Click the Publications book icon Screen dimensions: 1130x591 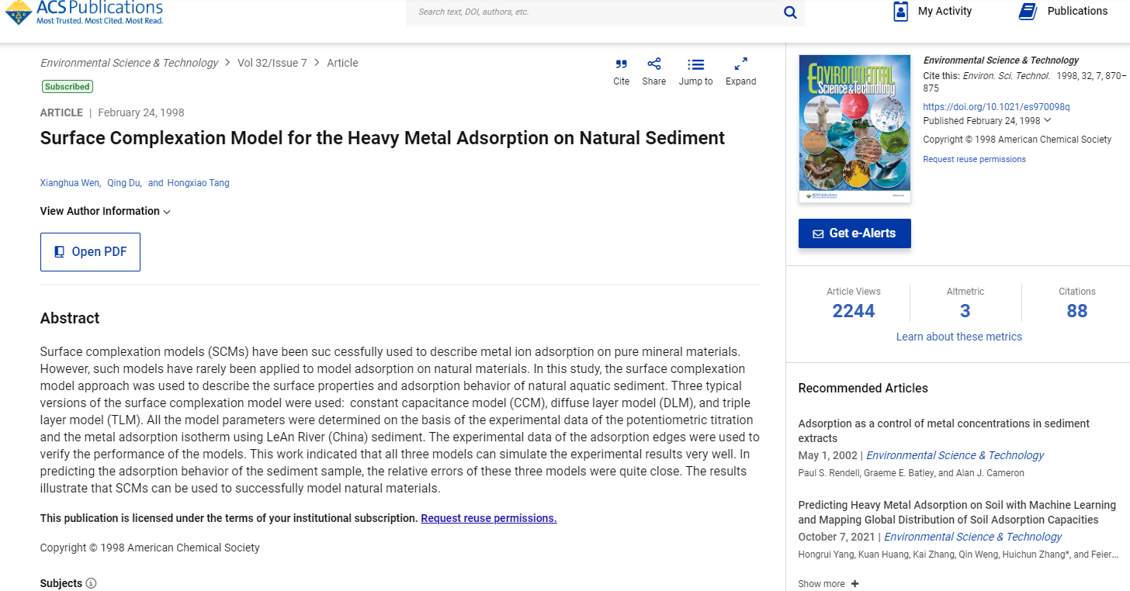tap(1028, 12)
